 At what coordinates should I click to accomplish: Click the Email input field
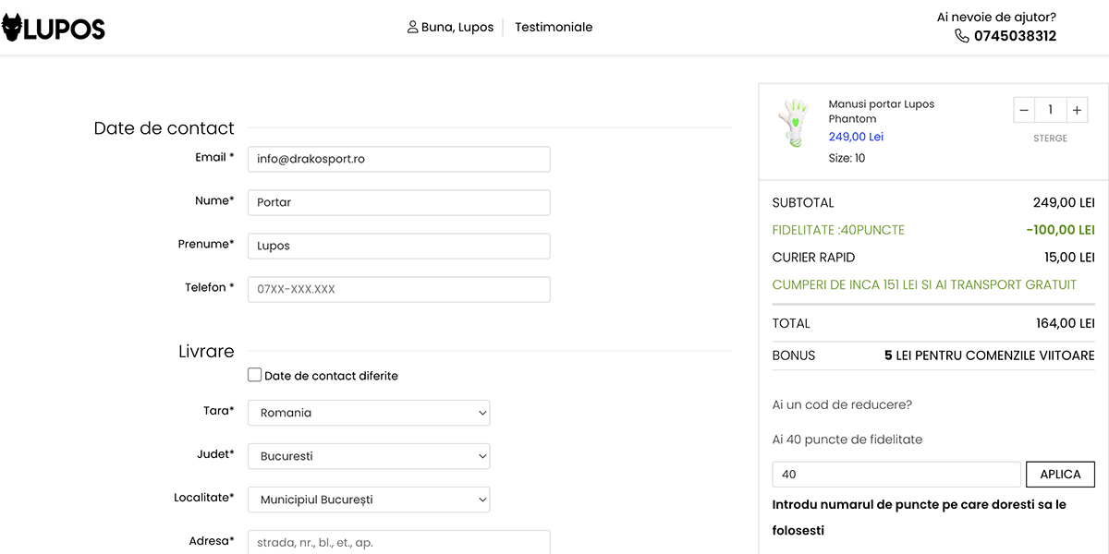click(398, 159)
